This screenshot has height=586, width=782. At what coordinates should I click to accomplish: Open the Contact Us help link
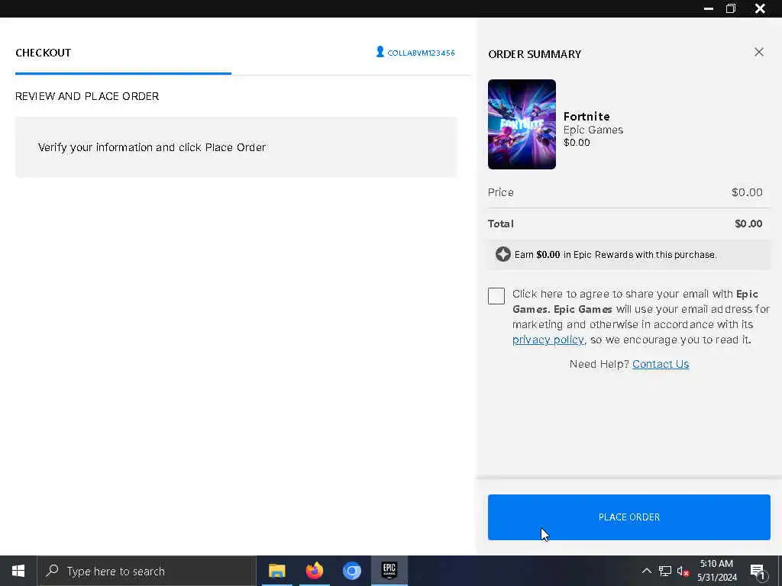661,364
